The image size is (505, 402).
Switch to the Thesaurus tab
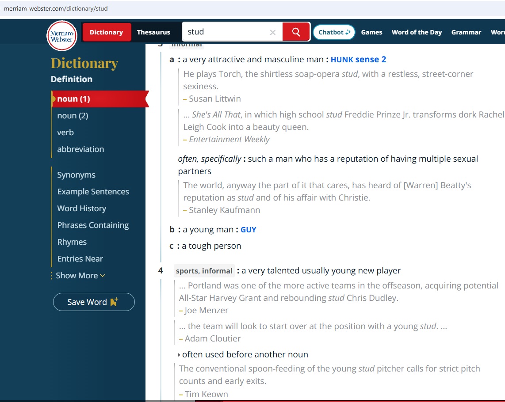(x=153, y=32)
